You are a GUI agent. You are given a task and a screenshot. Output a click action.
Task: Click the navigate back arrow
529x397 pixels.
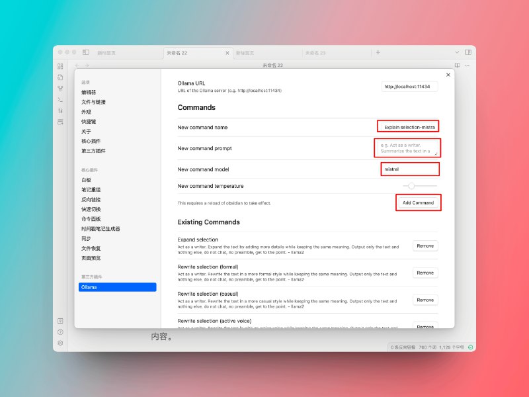pos(77,66)
